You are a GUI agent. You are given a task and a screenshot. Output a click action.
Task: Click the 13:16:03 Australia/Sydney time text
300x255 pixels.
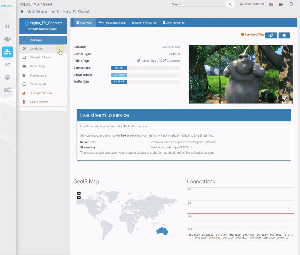43,29
